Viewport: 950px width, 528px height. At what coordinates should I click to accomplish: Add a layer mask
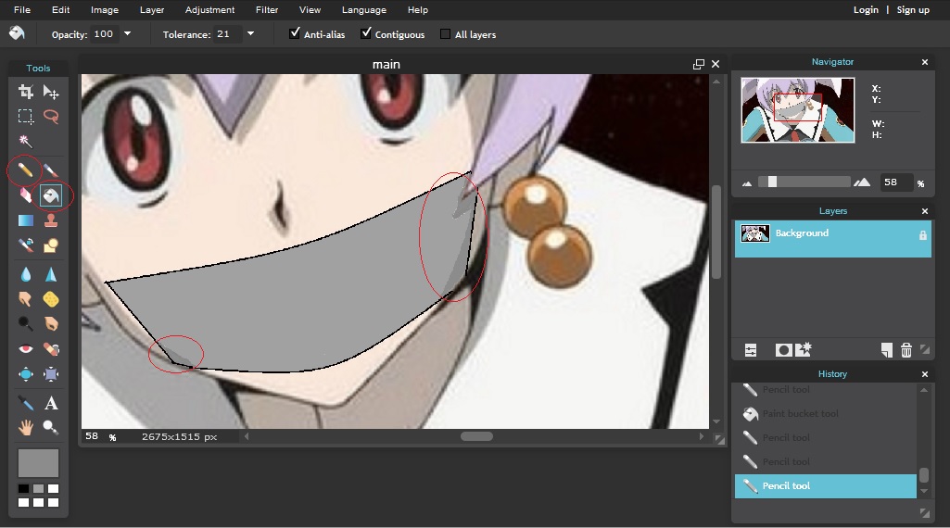(x=783, y=350)
